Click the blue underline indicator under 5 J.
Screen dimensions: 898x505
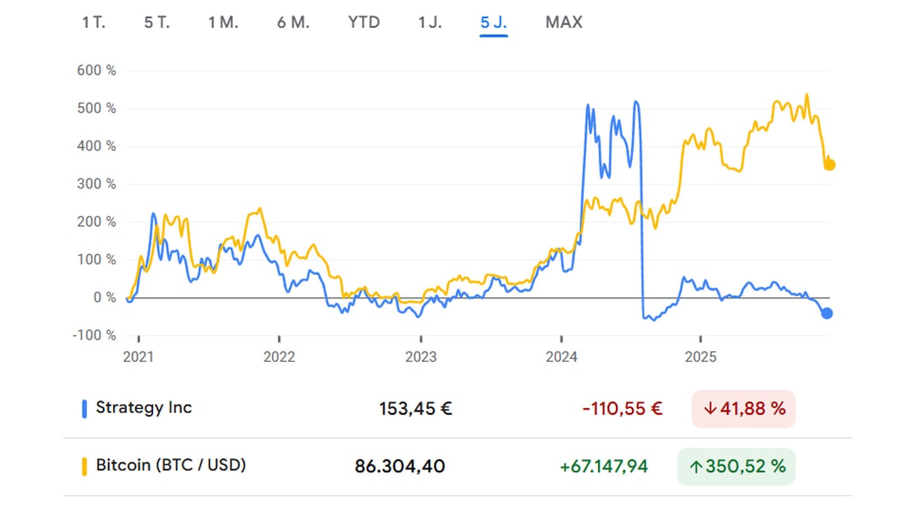pyautogui.click(x=493, y=34)
